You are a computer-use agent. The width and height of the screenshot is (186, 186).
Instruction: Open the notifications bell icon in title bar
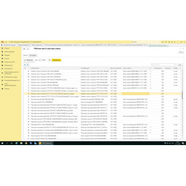point(163,42)
